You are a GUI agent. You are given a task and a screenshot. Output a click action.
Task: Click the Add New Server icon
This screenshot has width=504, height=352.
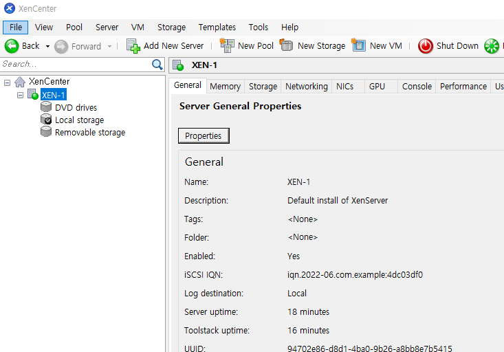(133, 46)
